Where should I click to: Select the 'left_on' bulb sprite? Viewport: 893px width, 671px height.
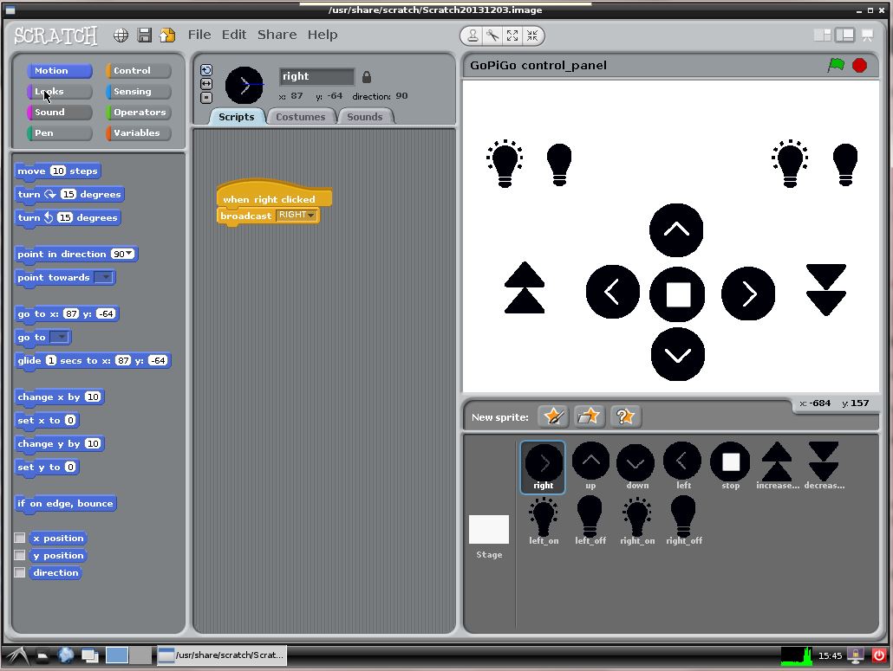[x=544, y=521]
